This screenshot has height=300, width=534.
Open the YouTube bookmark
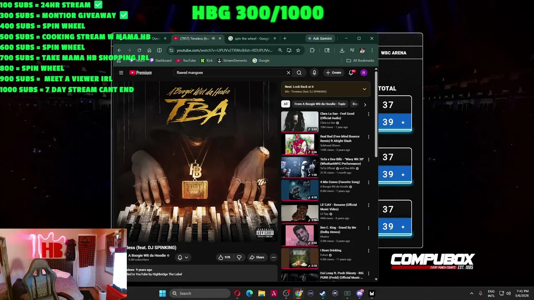pos(186,60)
